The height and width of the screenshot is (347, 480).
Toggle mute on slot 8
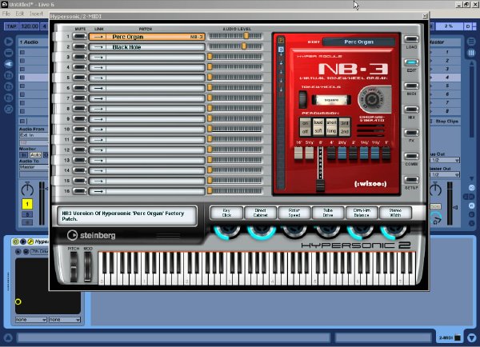pyautogui.click(x=79, y=109)
